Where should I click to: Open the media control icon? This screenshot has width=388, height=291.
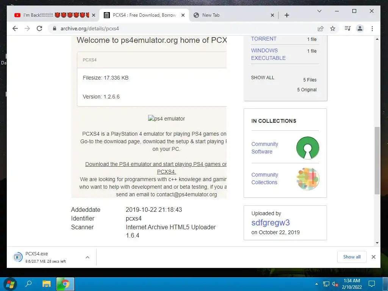pyautogui.click(x=347, y=28)
